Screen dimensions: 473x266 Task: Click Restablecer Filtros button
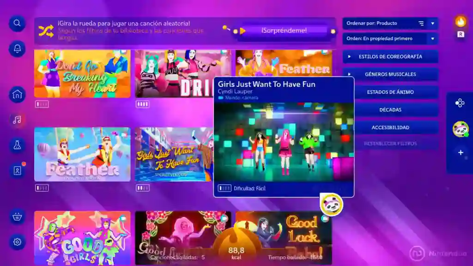[x=390, y=144]
